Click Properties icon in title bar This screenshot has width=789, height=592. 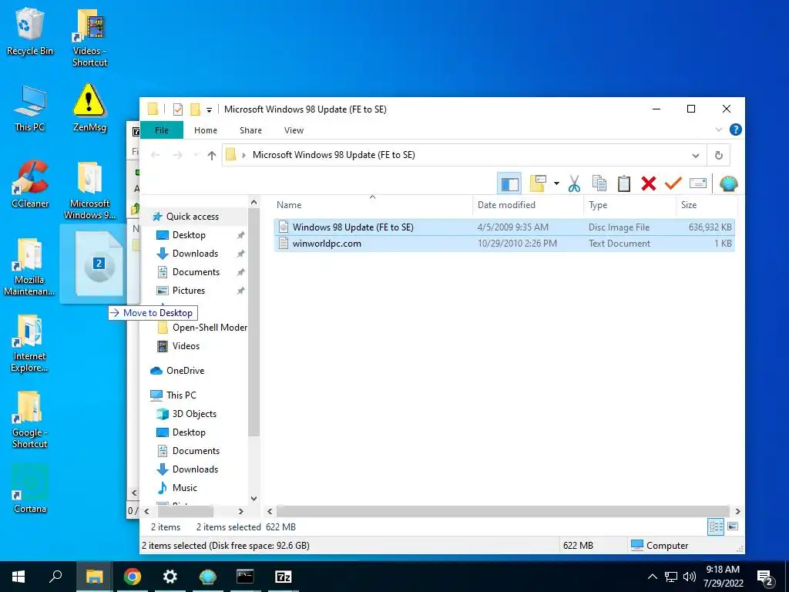tap(178, 109)
